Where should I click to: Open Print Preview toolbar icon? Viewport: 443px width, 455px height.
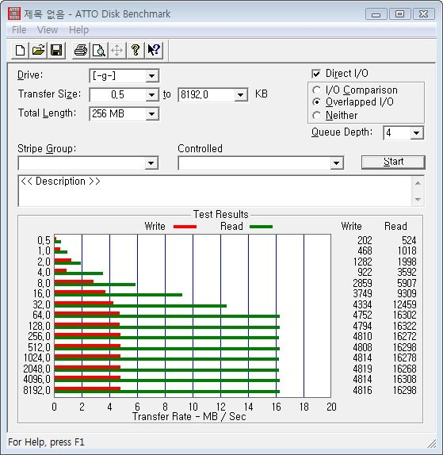[99, 51]
